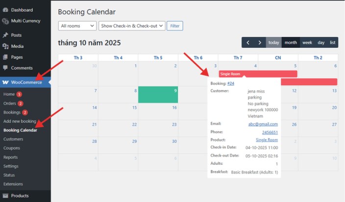Open the All rooms dropdown
Image resolution: width=345 pixels, height=202 pixels.
tap(77, 25)
